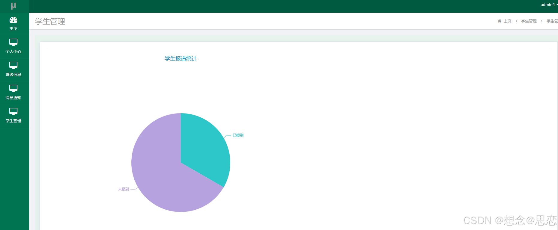
Task: Click the 未报到 pie label
Action: [124, 189]
